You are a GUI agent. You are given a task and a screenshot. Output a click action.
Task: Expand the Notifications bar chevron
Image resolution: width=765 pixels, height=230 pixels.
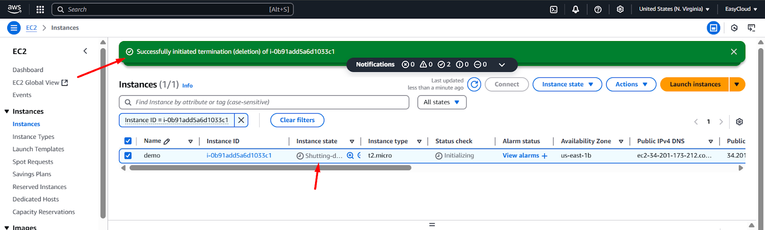click(x=502, y=64)
